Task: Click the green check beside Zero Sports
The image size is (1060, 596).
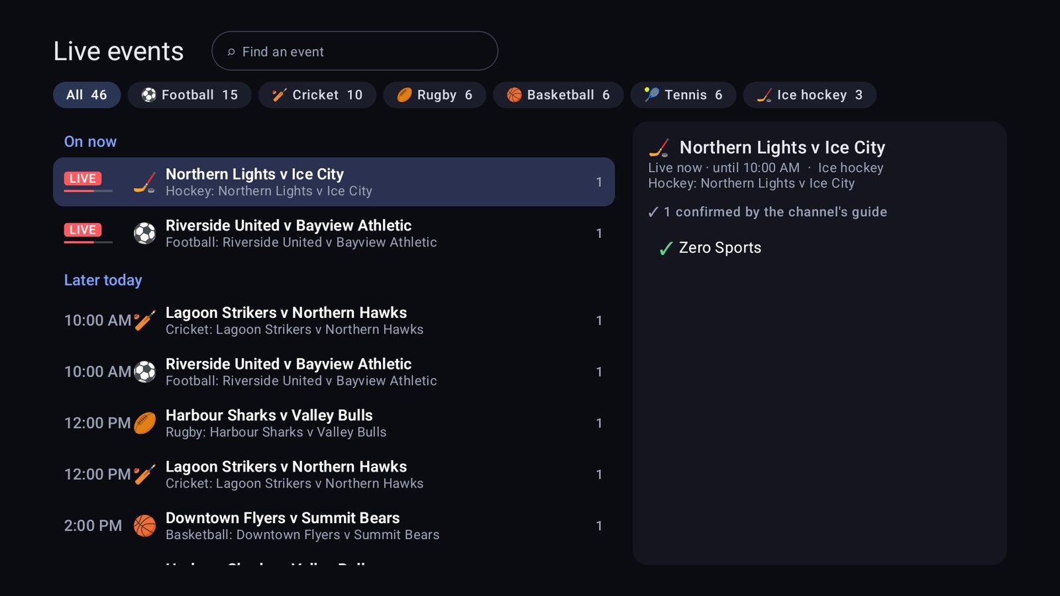Action: [666, 248]
